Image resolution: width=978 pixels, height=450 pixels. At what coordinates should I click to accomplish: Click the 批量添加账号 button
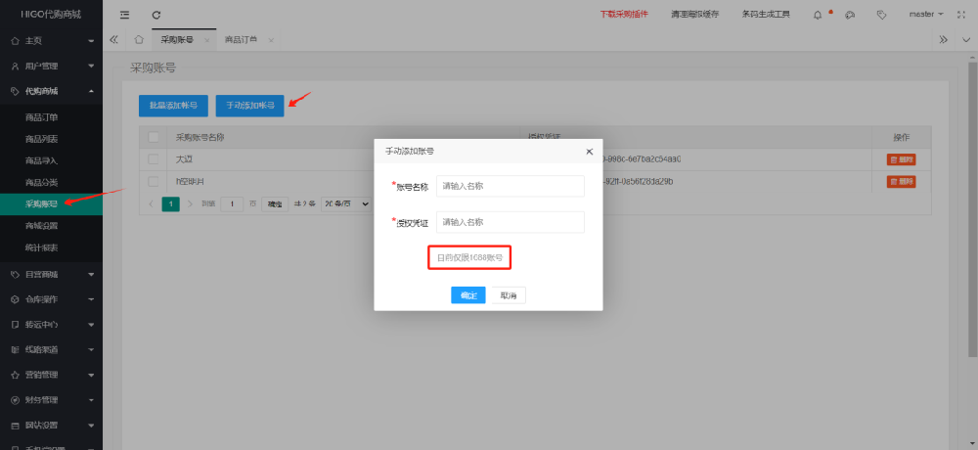pos(173,106)
